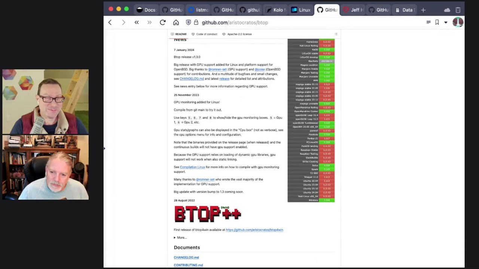
Task: Click the text Btop release v1.3.0
Action: click(187, 57)
